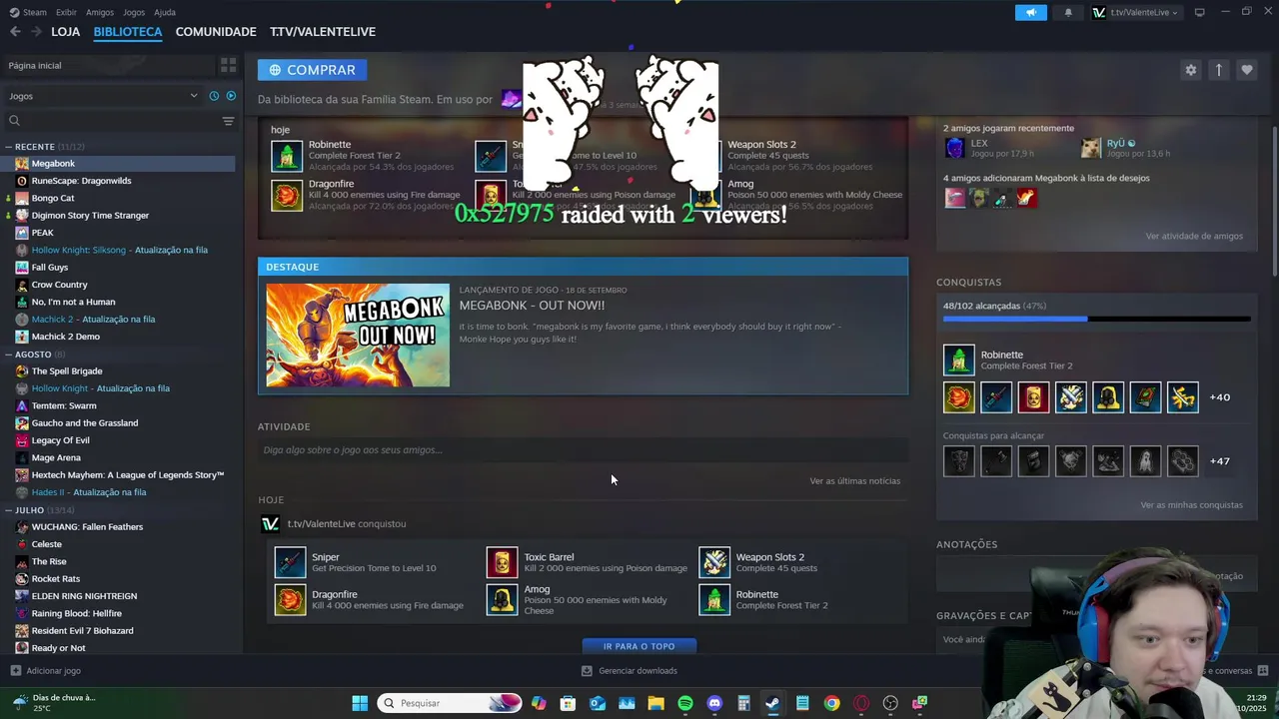1279x719 pixels.
Task: Click the Toxic Barrel achievement icon
Action: (502, 562)
